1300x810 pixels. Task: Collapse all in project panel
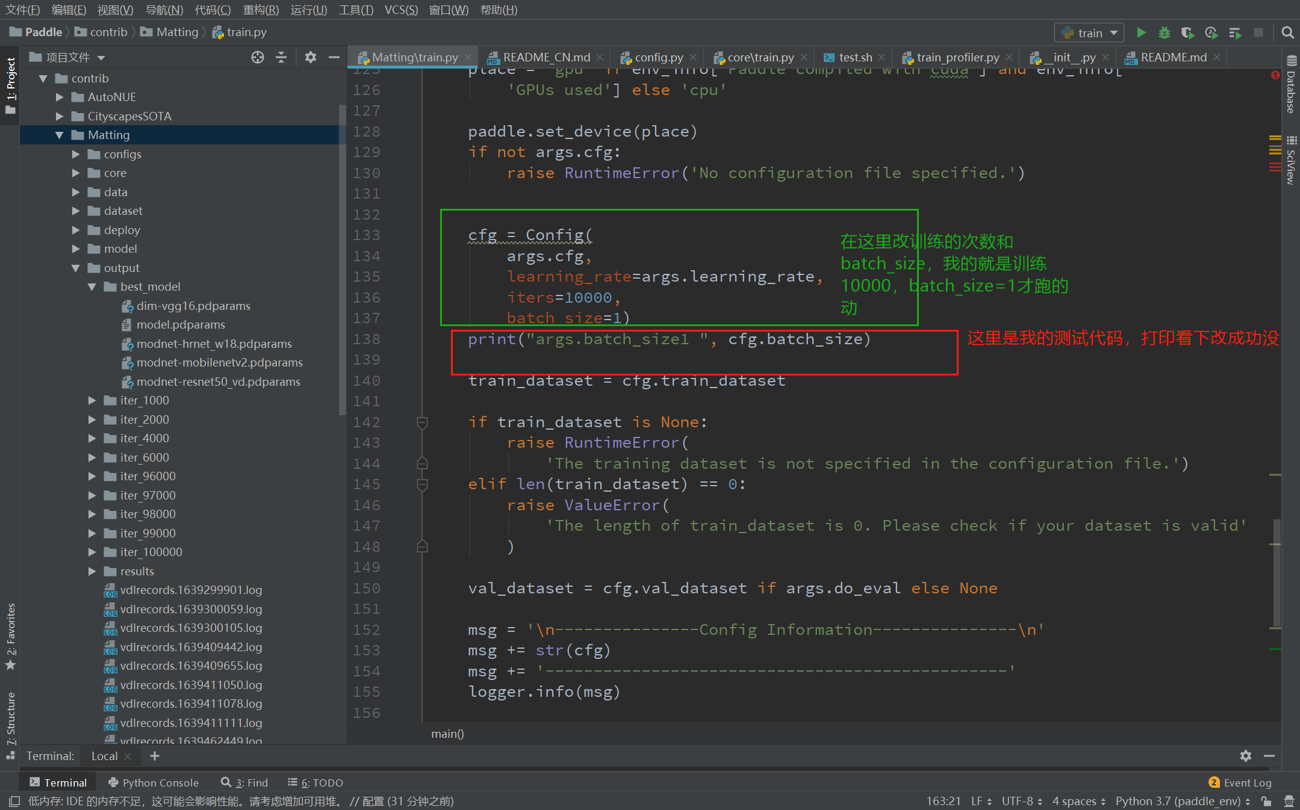(281, 57)
